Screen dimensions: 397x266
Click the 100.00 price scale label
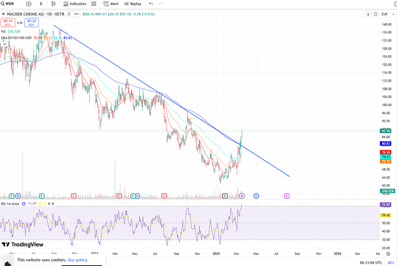tap(387, 105)
